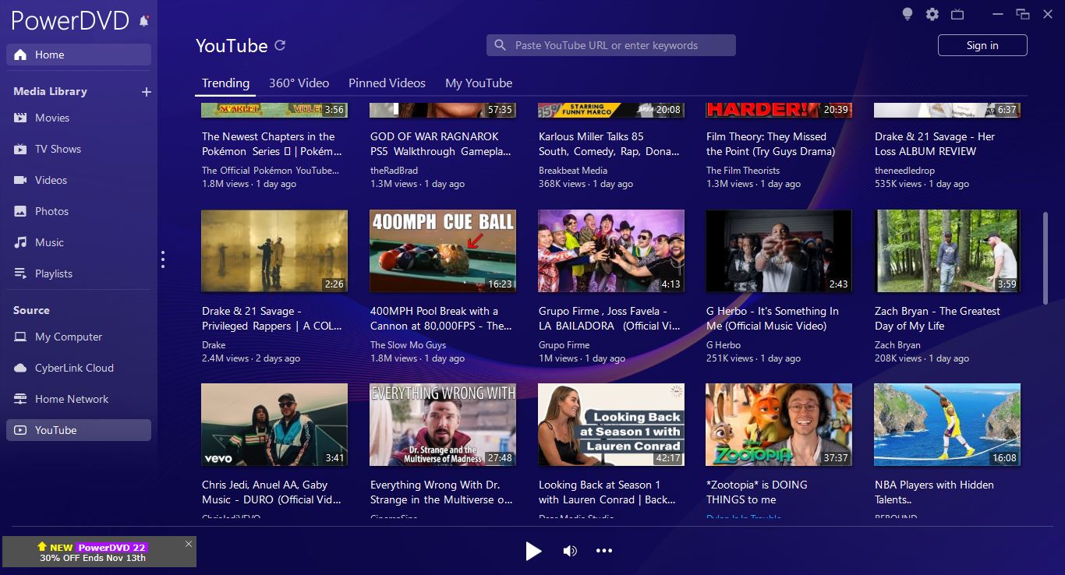The image size is (1065, 575).
Task: Switch to Pinned Videos tab
Action: point(387,83)
